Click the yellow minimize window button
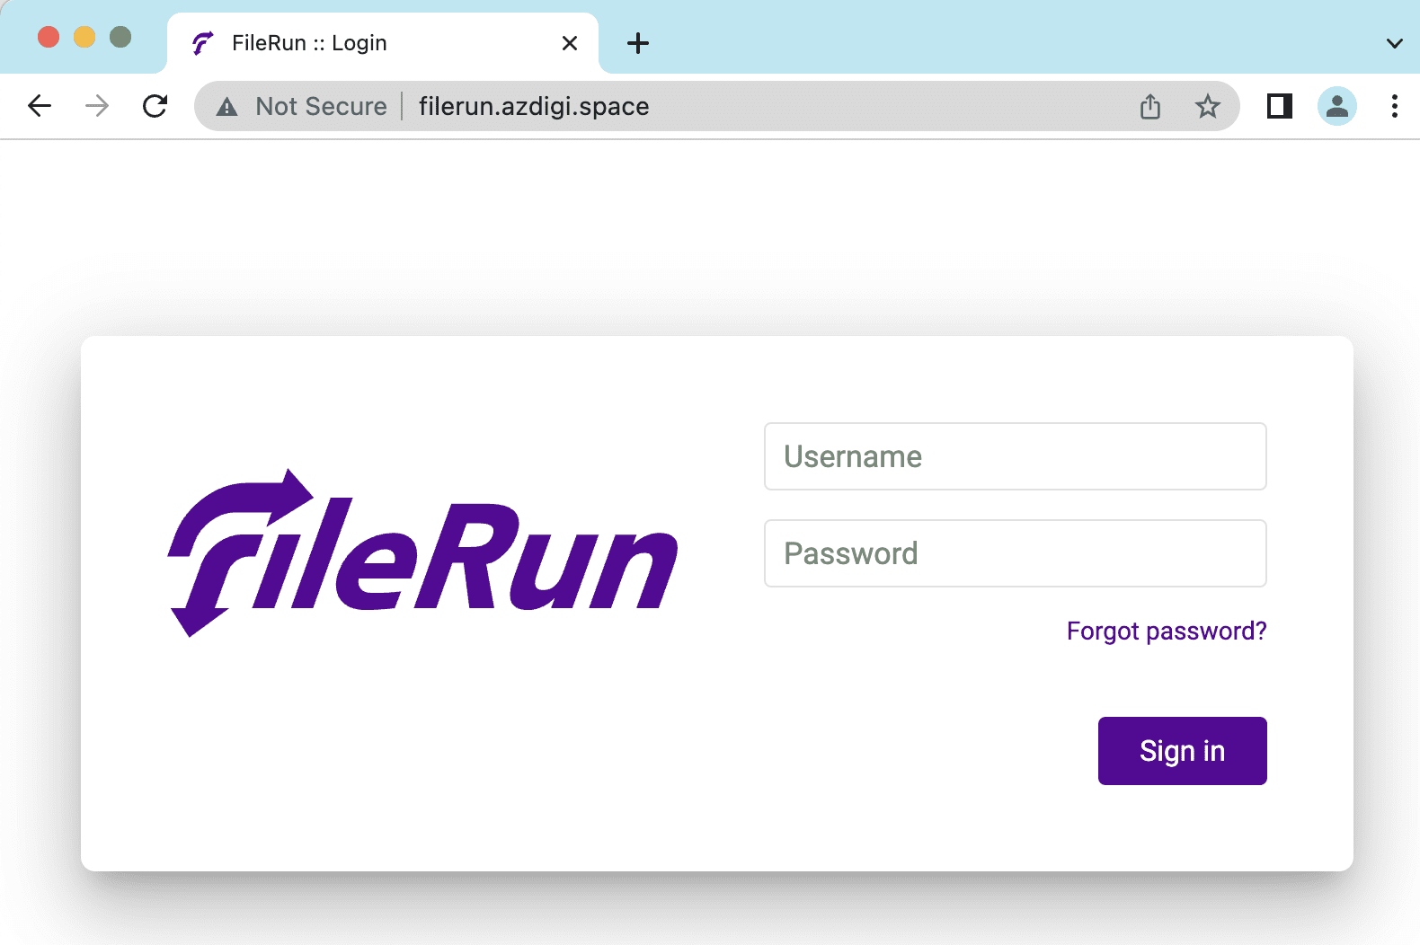Image resolution: width=1420 pixels, height=945 pixels. [84, 37]
